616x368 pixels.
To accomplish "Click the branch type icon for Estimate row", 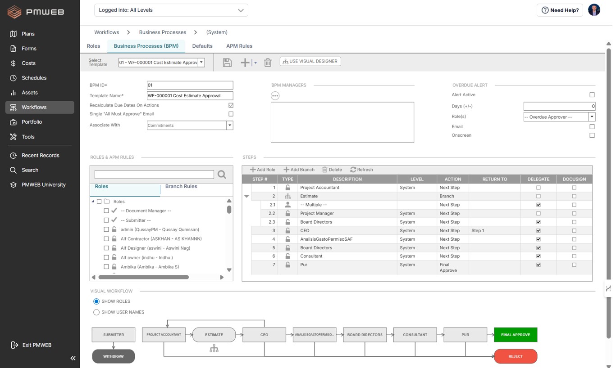I will click(287, 196).
